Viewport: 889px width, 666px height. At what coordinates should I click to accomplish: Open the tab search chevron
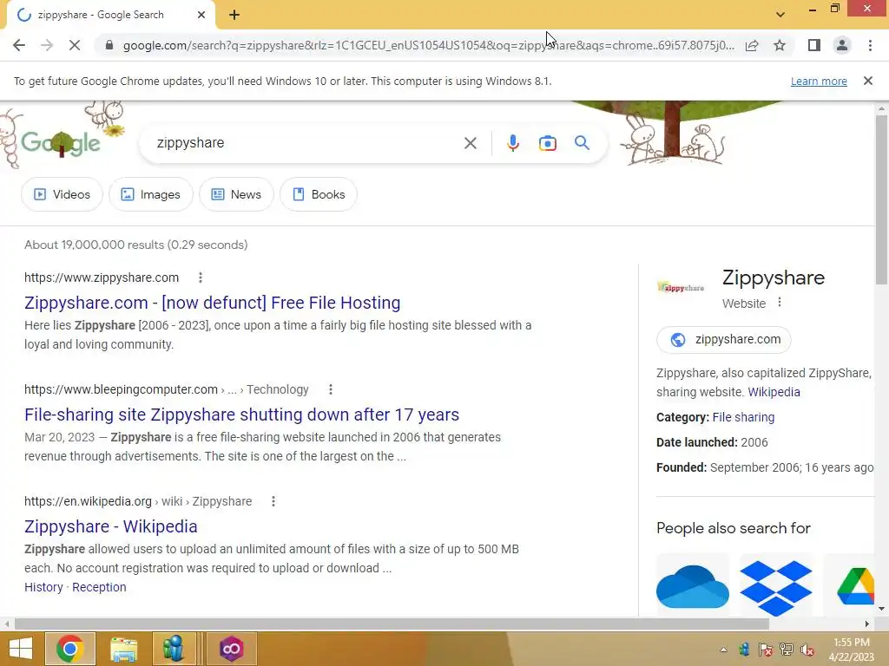coord(780,15)
